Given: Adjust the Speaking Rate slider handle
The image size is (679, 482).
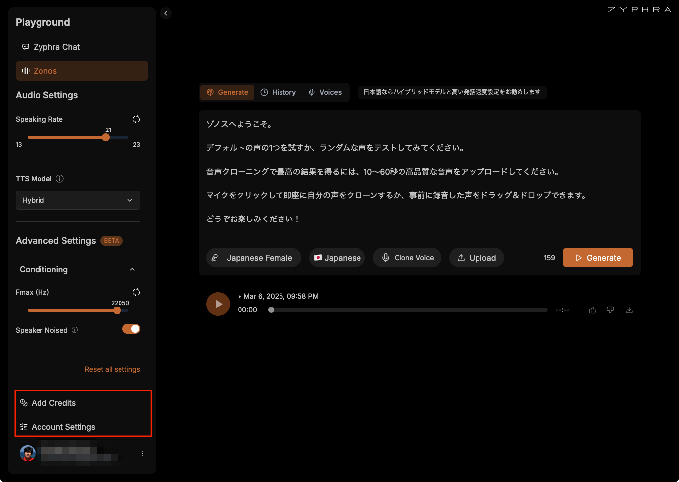Looking at the screenshot, I should click(106, 137).
